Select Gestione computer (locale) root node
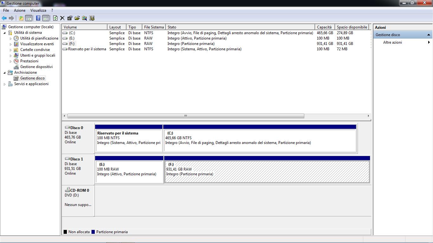 point(31,27)
